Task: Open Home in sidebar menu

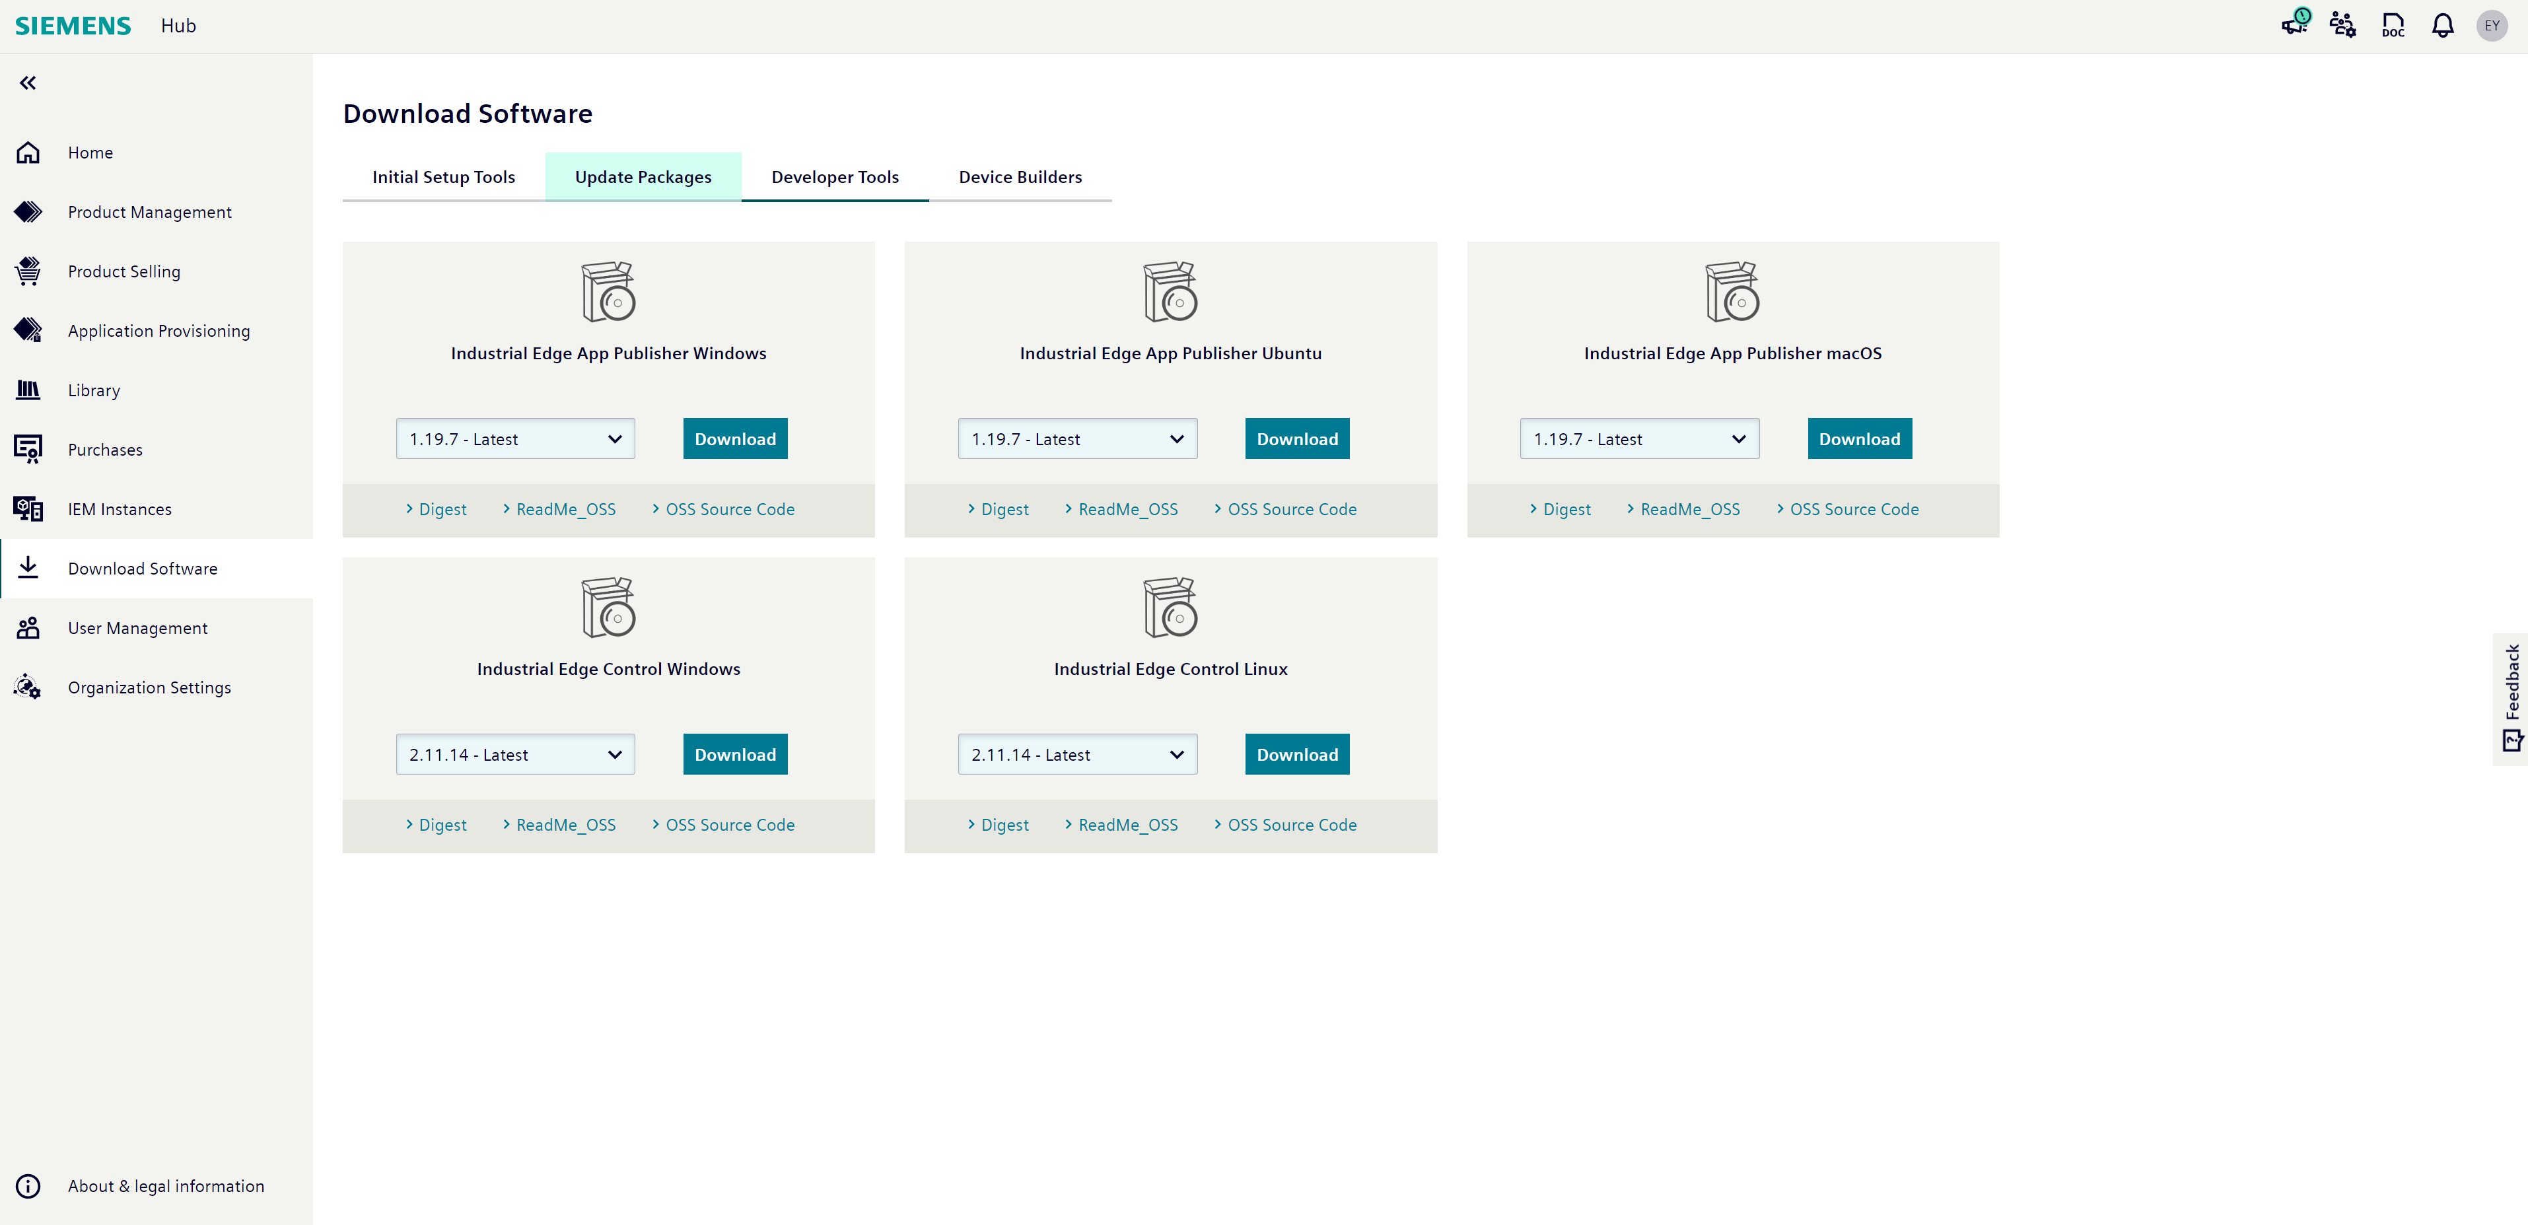Action: [156, 152]
